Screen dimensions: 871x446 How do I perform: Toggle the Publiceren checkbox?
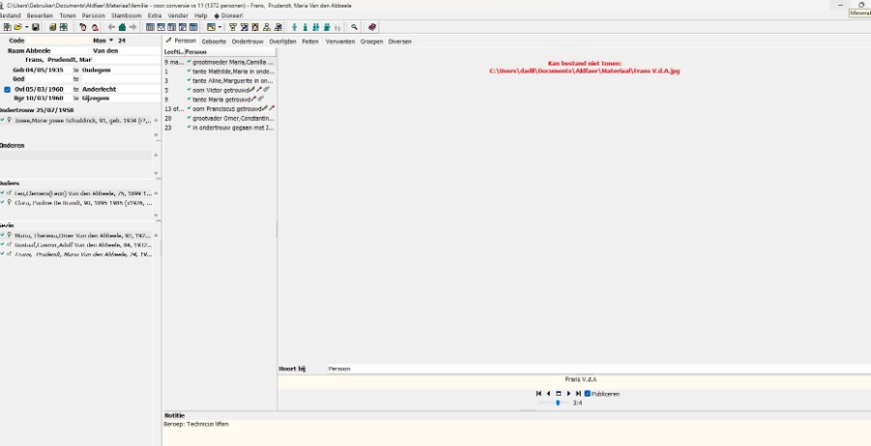point(587,394)
